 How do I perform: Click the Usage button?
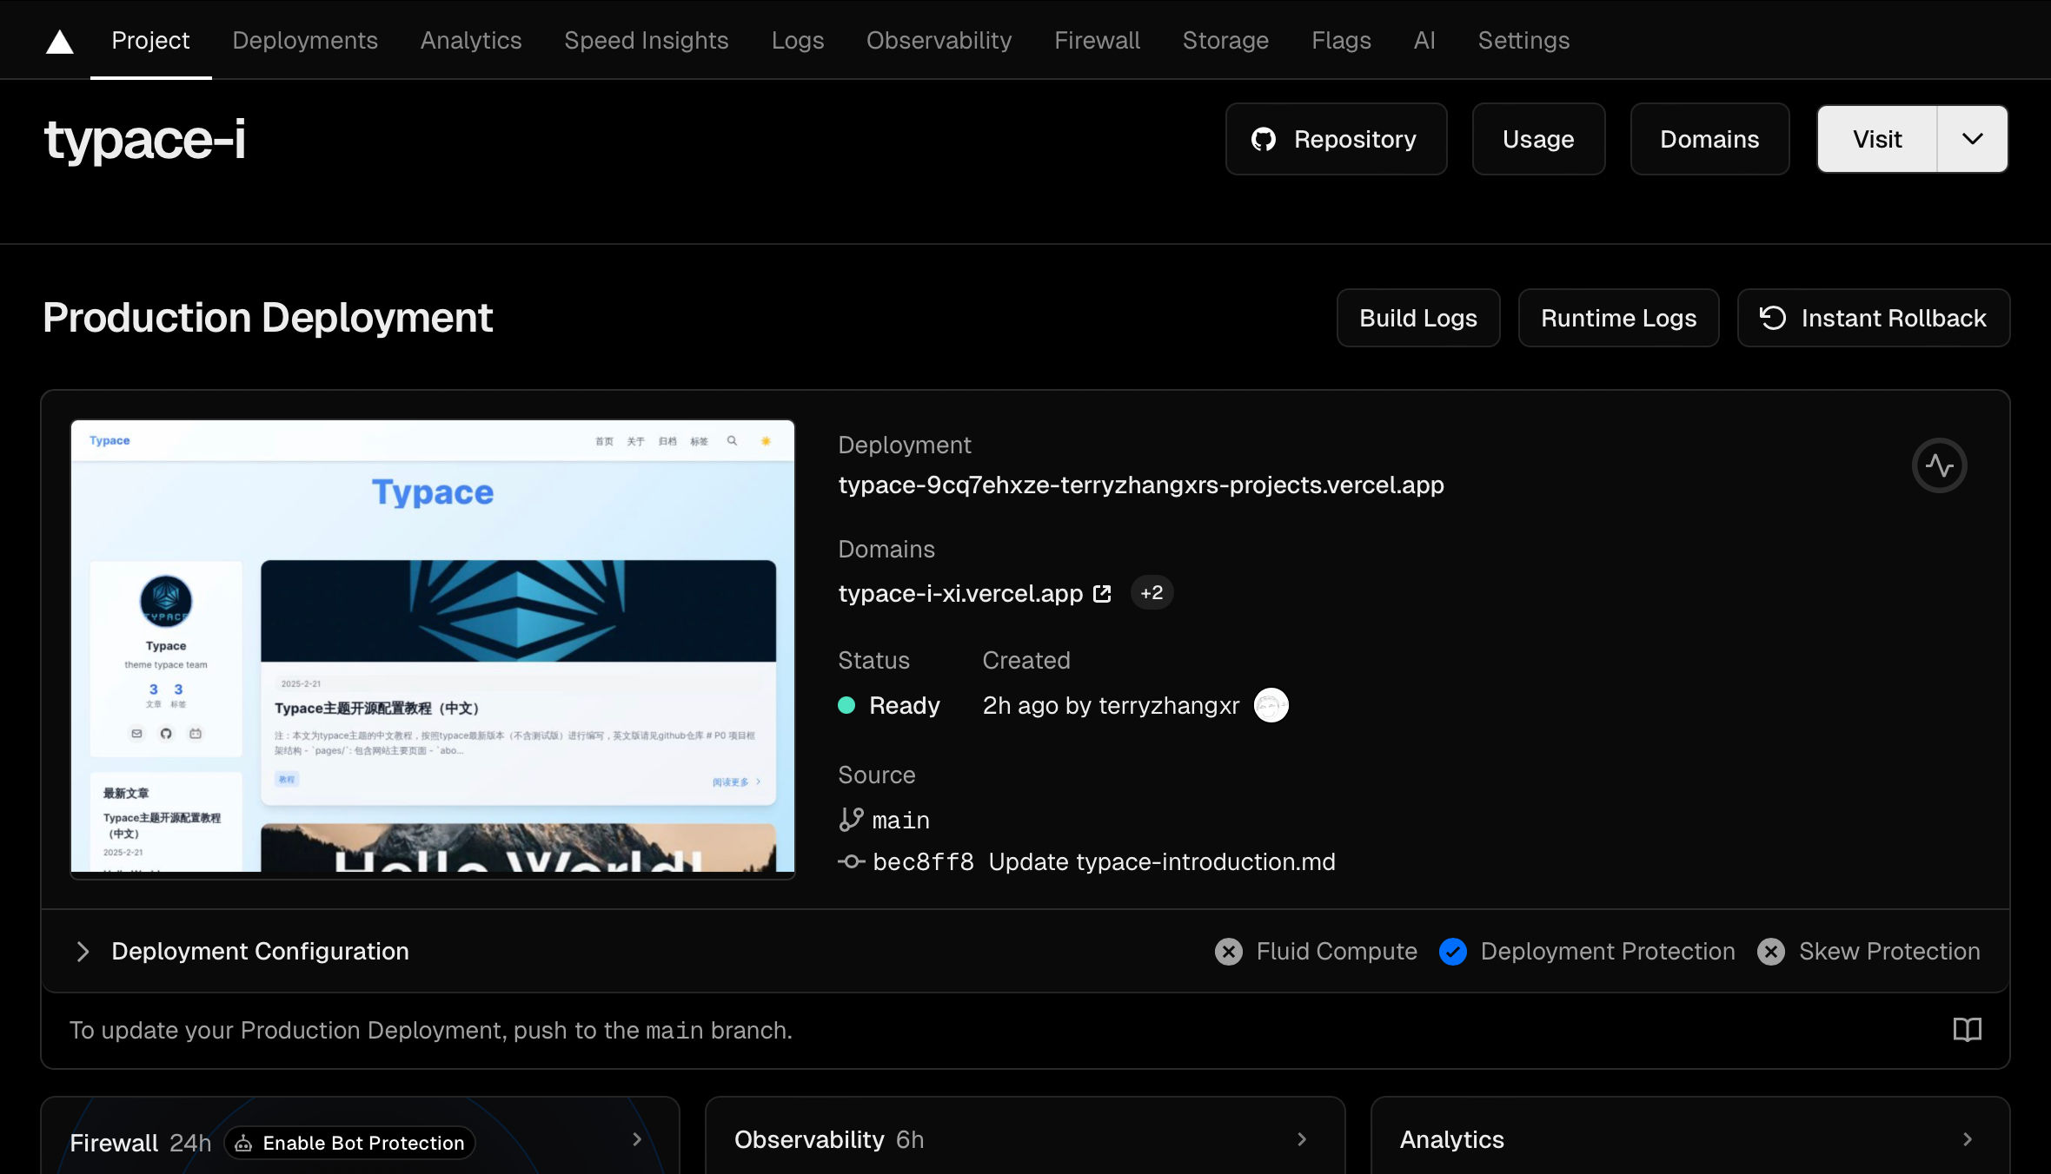coord(1538,139)
